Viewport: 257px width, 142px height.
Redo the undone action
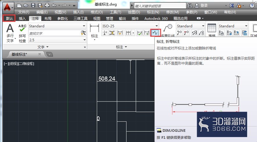tap(64, 6)
